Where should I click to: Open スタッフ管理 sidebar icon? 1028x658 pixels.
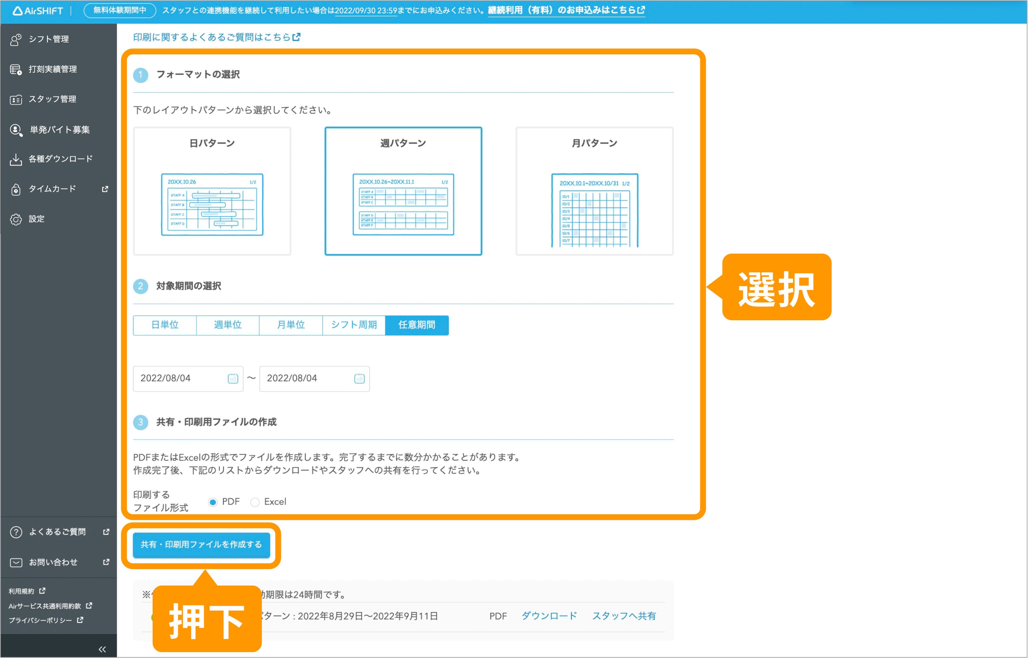(x=16, y=100)
